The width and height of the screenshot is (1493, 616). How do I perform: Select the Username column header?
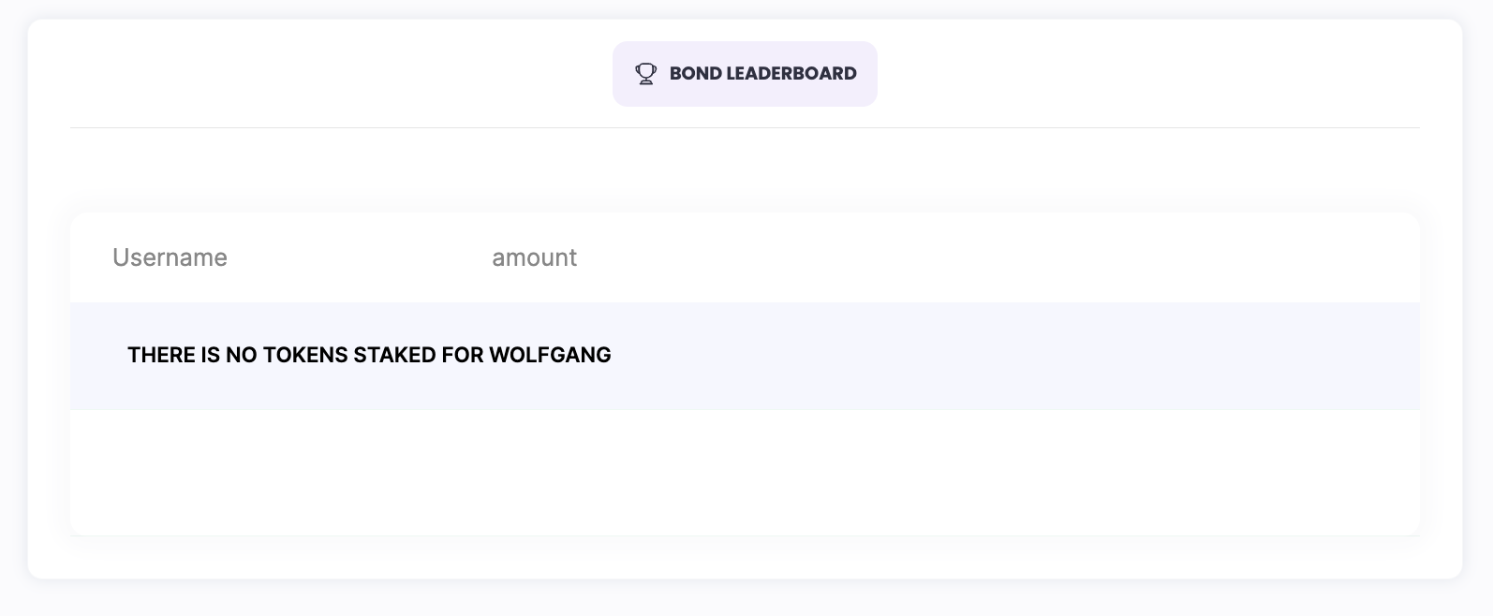click(x=170, y=257)
